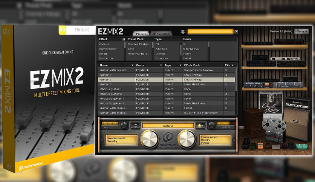Filter by Chorus in the Effect list
Screen dimensions: 315x182
(104, 44)
